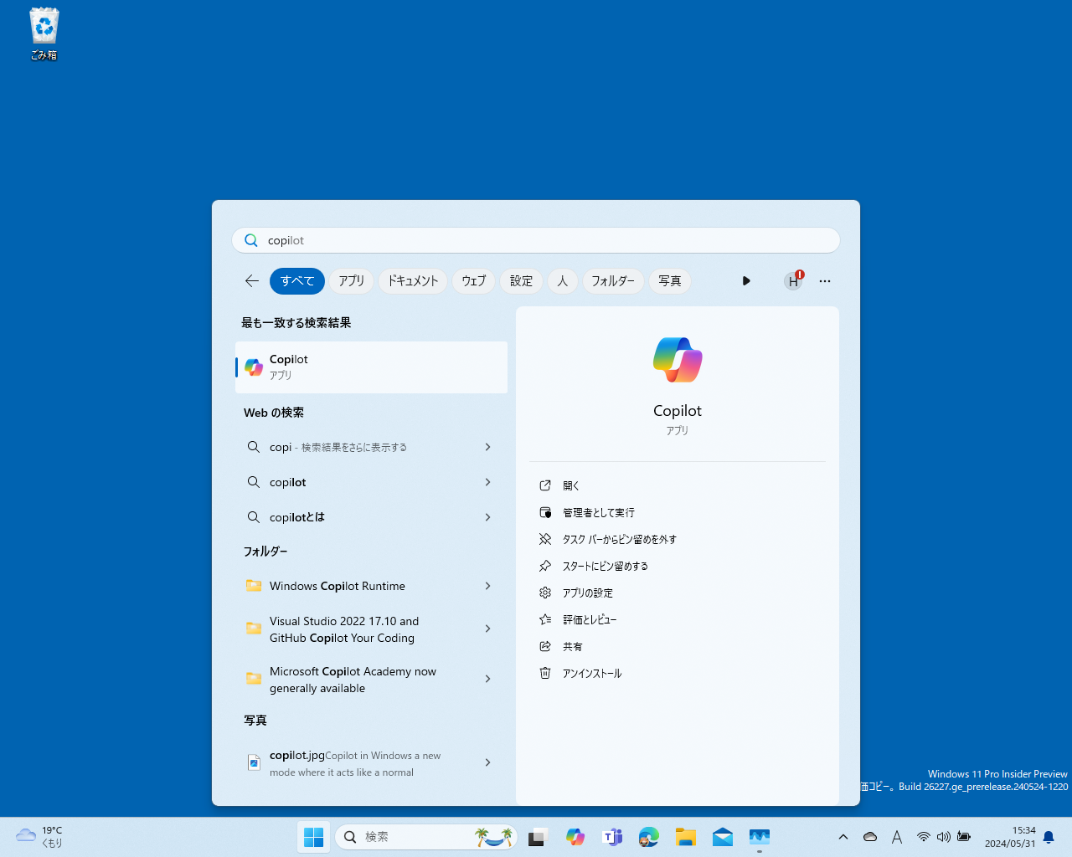This screenshot has height=857, width=1072.
Task: Click the taskbar search box
Action: (426, 837)
